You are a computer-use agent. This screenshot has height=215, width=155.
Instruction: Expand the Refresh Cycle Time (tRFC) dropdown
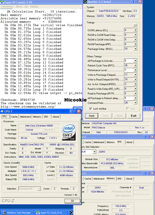[135, 65]
